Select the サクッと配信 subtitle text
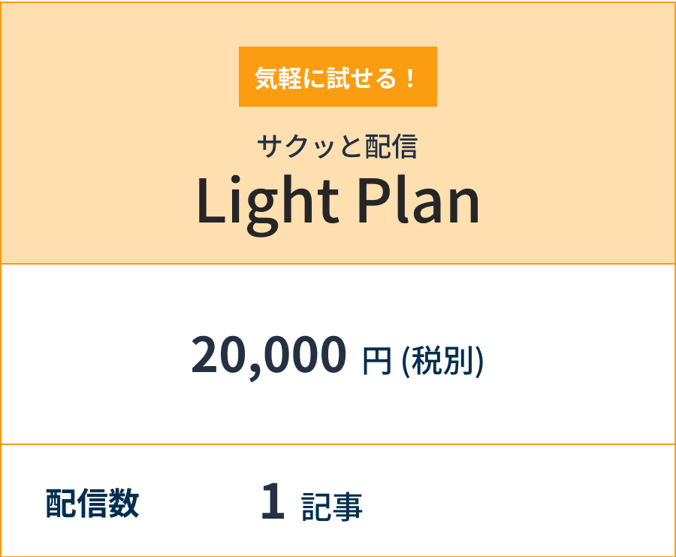This screenshot has width=676, height=557. tap(337, 147)
